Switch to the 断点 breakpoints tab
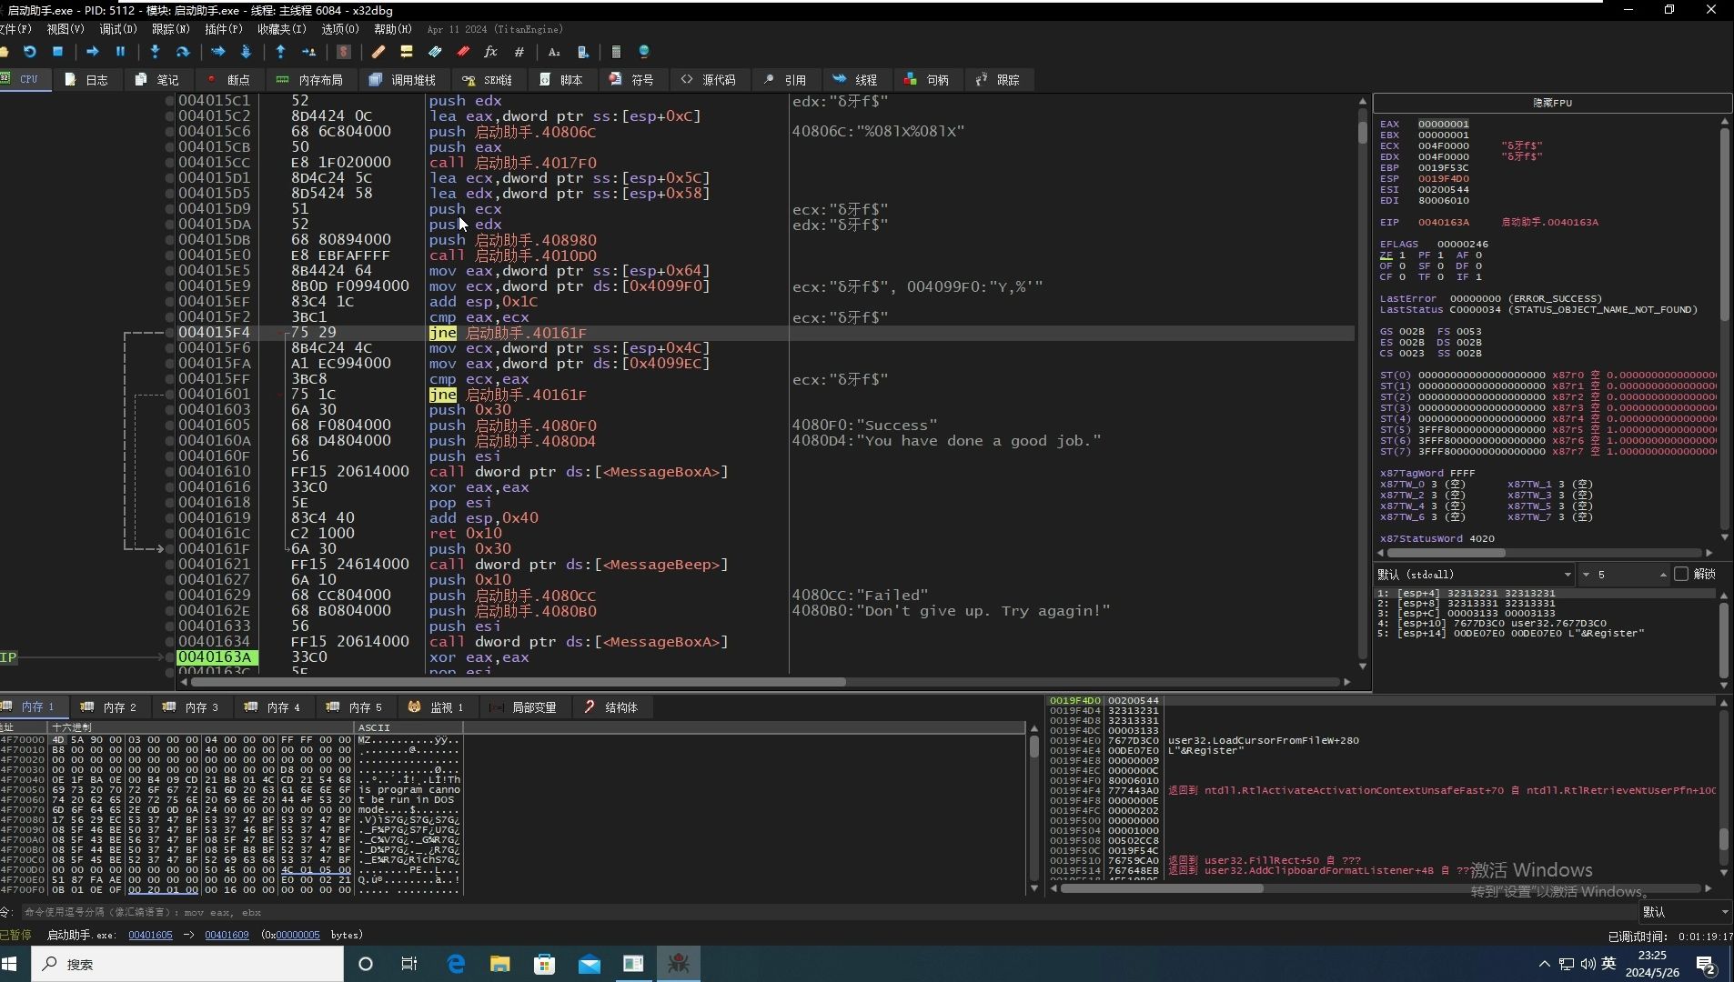The image size is (1734, 982). (x=228, y=80)
